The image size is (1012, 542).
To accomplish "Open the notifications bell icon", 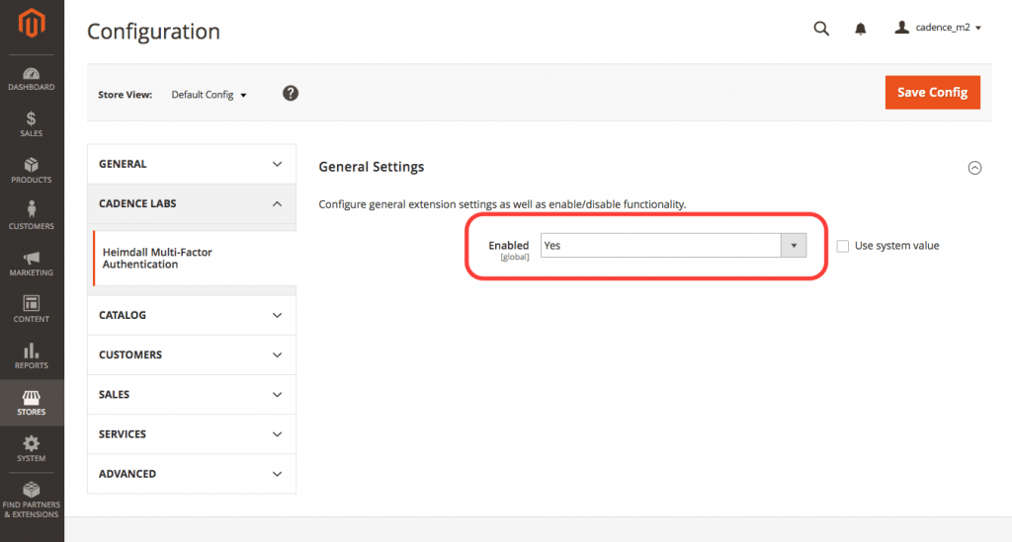I will coord(861,29).
